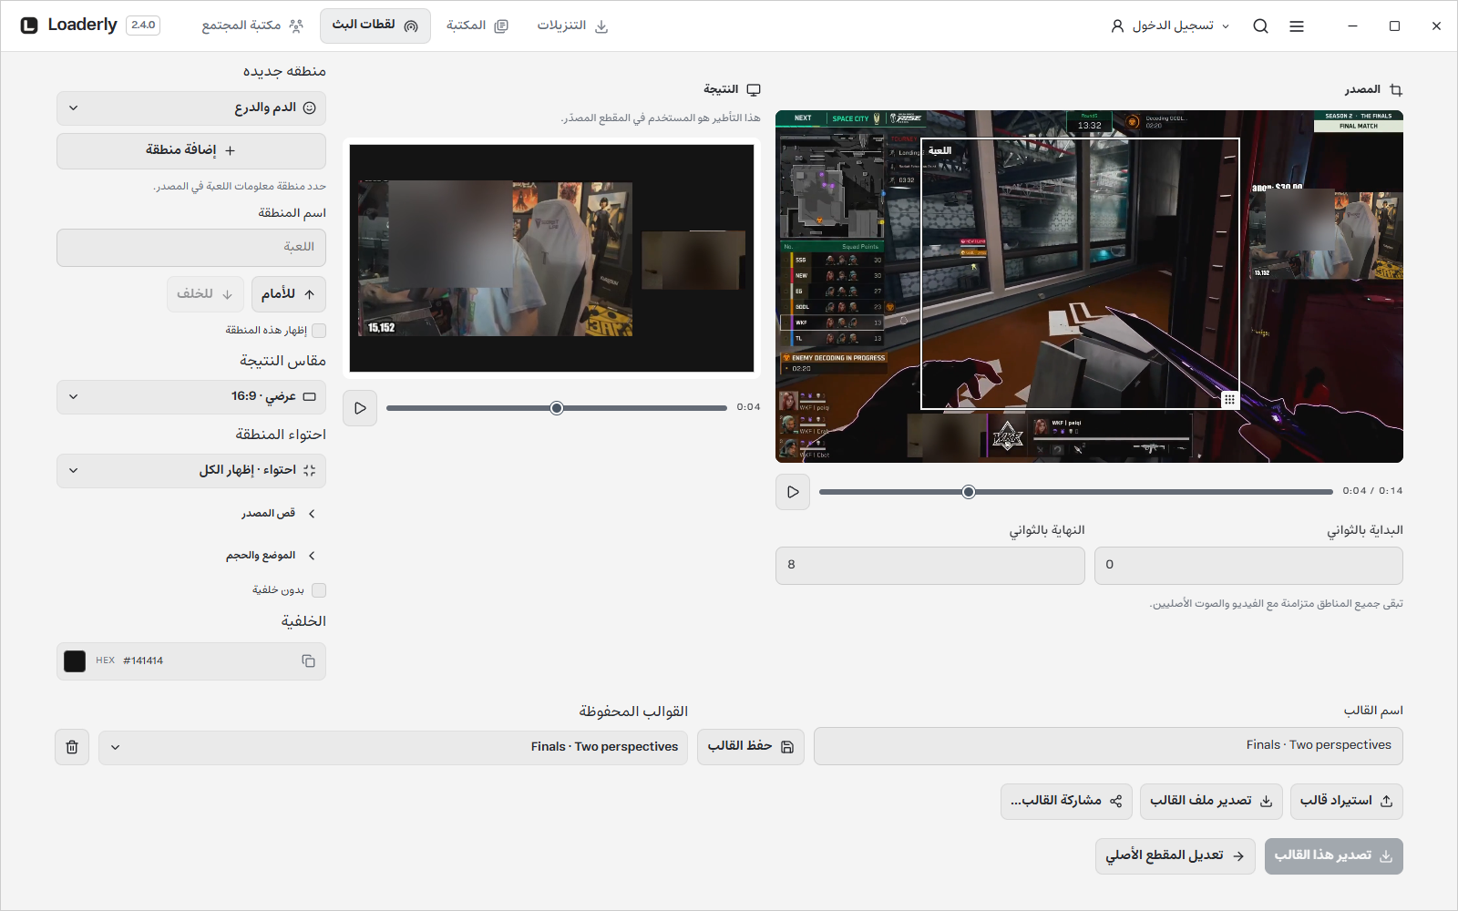Open the 'احتواء · إظهار الكل' fit dropdown
Viewport: 1458px width, 911px height.
(x=191, y=471)
